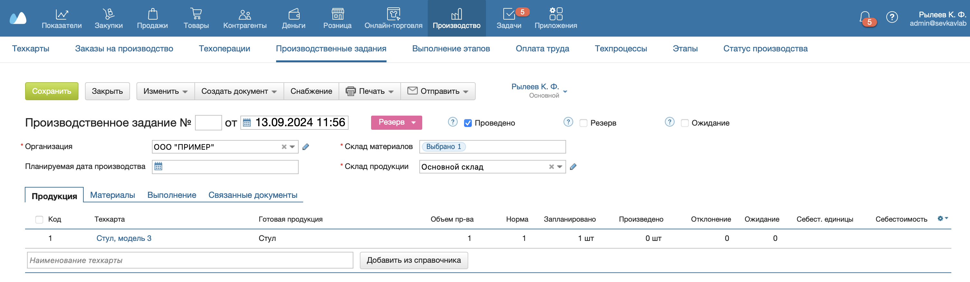The width and height of the screenshot is (970, 282).
Task: Open notifications bell icon
Action: point(865,17)
